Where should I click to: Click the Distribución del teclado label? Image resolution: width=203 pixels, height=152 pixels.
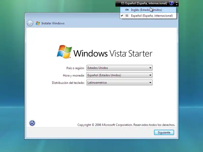click(68, 83)
